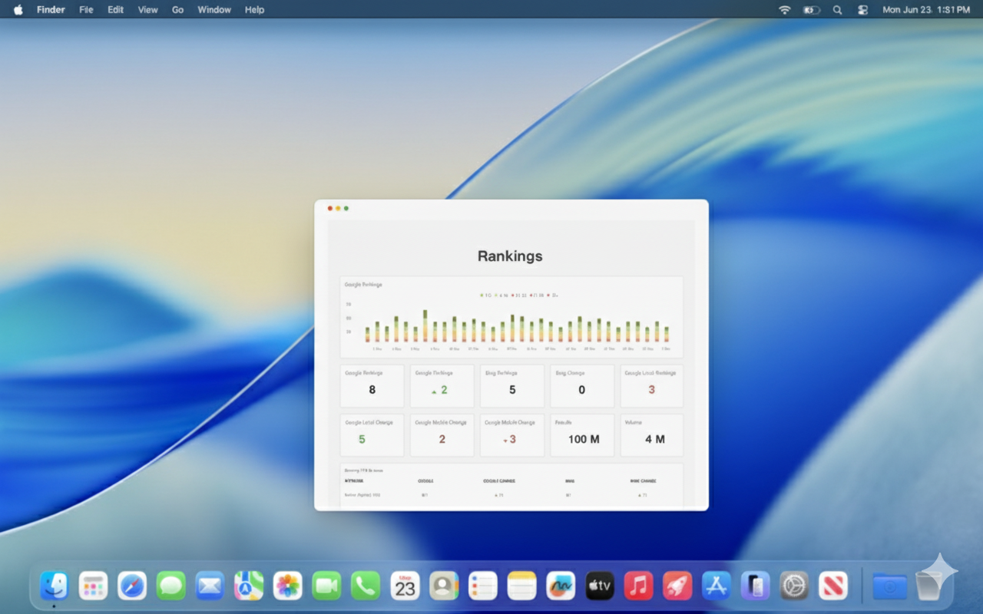Open the Window menu
983x614 pixels.
(214, 10)
